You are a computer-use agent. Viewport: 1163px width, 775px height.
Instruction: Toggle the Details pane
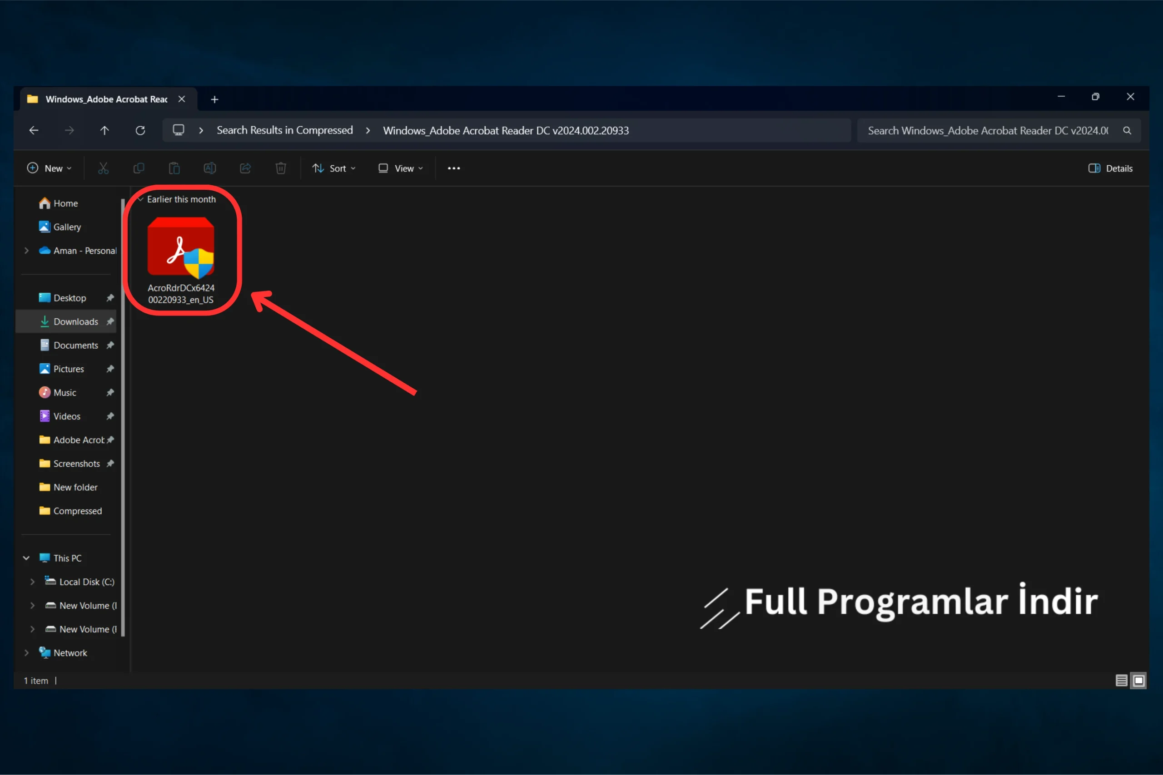click(x=1110, y=168)
